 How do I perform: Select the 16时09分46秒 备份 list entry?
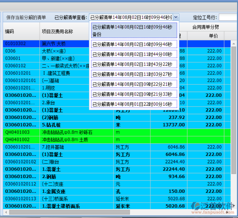[x=134, y=31]
